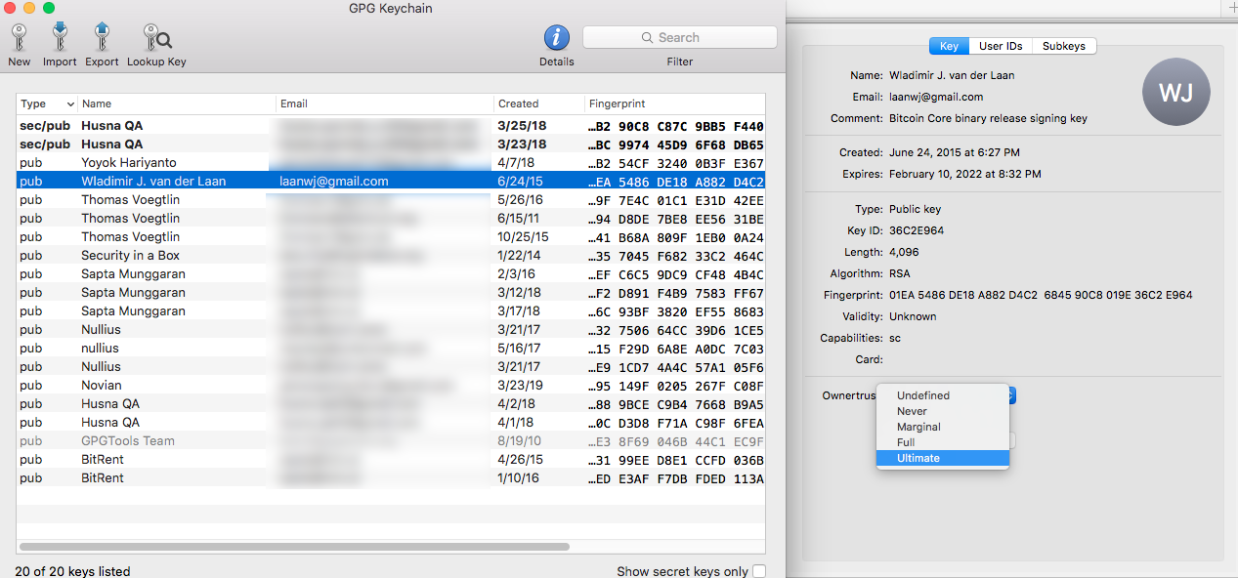Select BitRent key created 4/26/15
The height and width of the screenshot is (578, 1238).
click(x=391, y=460)
